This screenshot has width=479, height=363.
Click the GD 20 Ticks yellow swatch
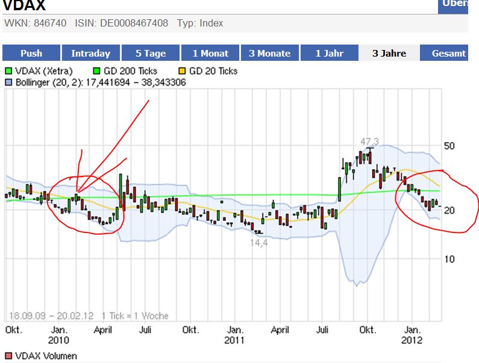(182, 71)
